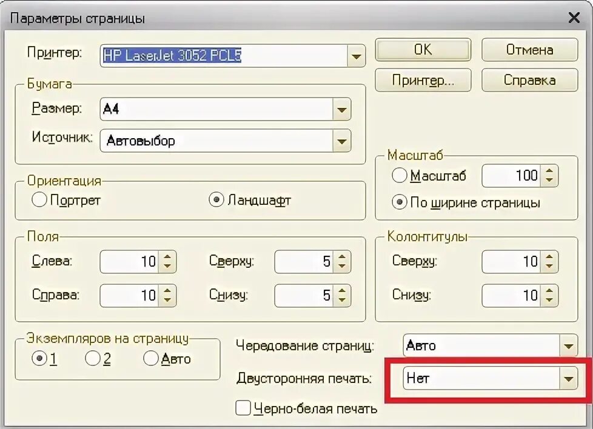Decrease the Поля Сверху margin
Viewport: 593px width, 429px height.
pos(342,267)
